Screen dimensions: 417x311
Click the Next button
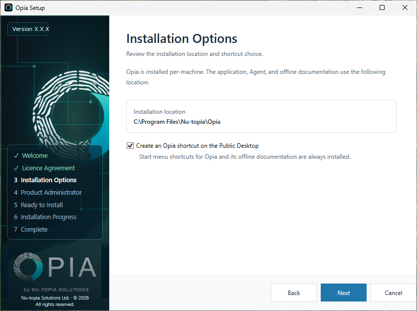point(343,293)
